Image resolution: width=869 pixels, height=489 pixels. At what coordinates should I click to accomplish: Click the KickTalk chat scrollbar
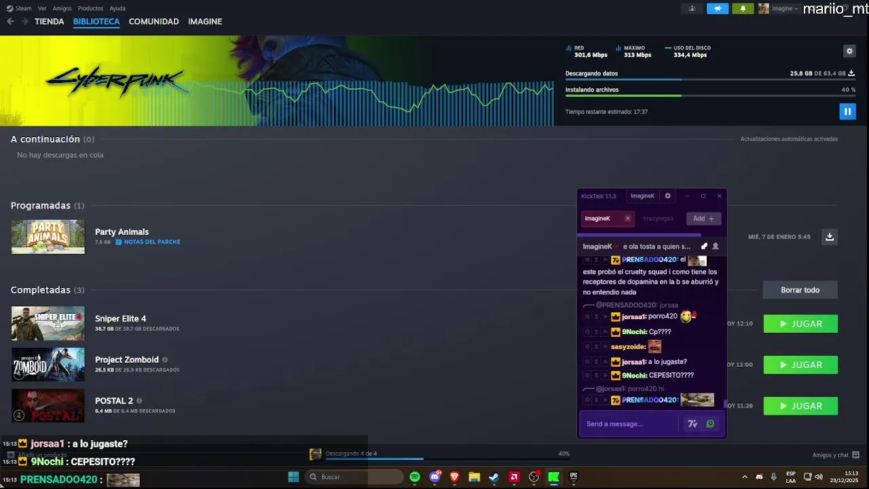click(x=725, y=403)
